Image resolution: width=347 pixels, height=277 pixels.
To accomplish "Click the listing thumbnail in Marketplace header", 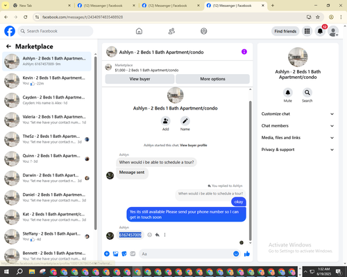I will click(108, 67).
